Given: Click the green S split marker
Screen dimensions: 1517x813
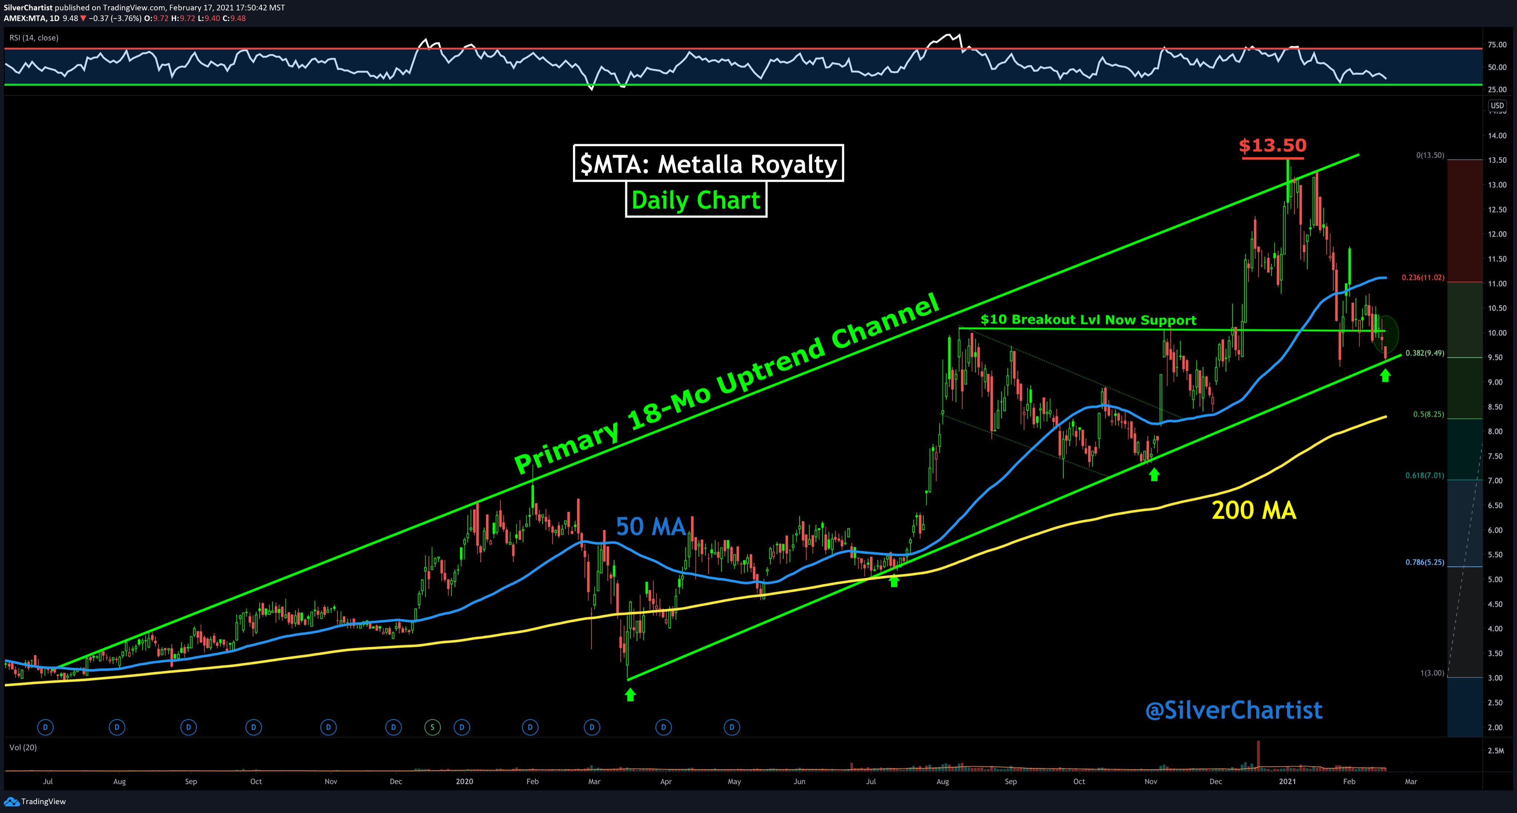Looking at the screenshot, I should [432, 727].
